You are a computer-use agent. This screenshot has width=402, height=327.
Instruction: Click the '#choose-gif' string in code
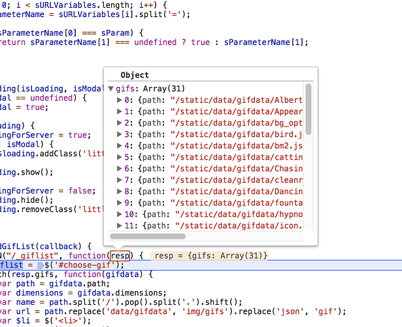pyautogui.click(x=84, y=265)
